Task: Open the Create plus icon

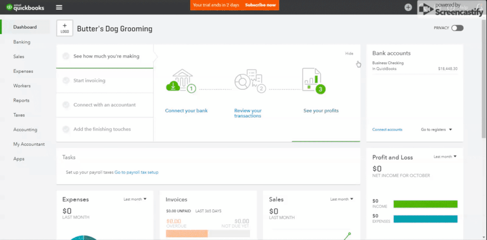Action: tap(408, 7)
